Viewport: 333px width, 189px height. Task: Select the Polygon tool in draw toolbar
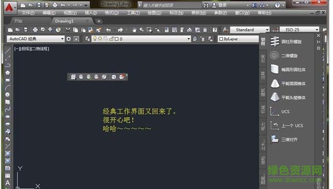(x=8, y=73)
